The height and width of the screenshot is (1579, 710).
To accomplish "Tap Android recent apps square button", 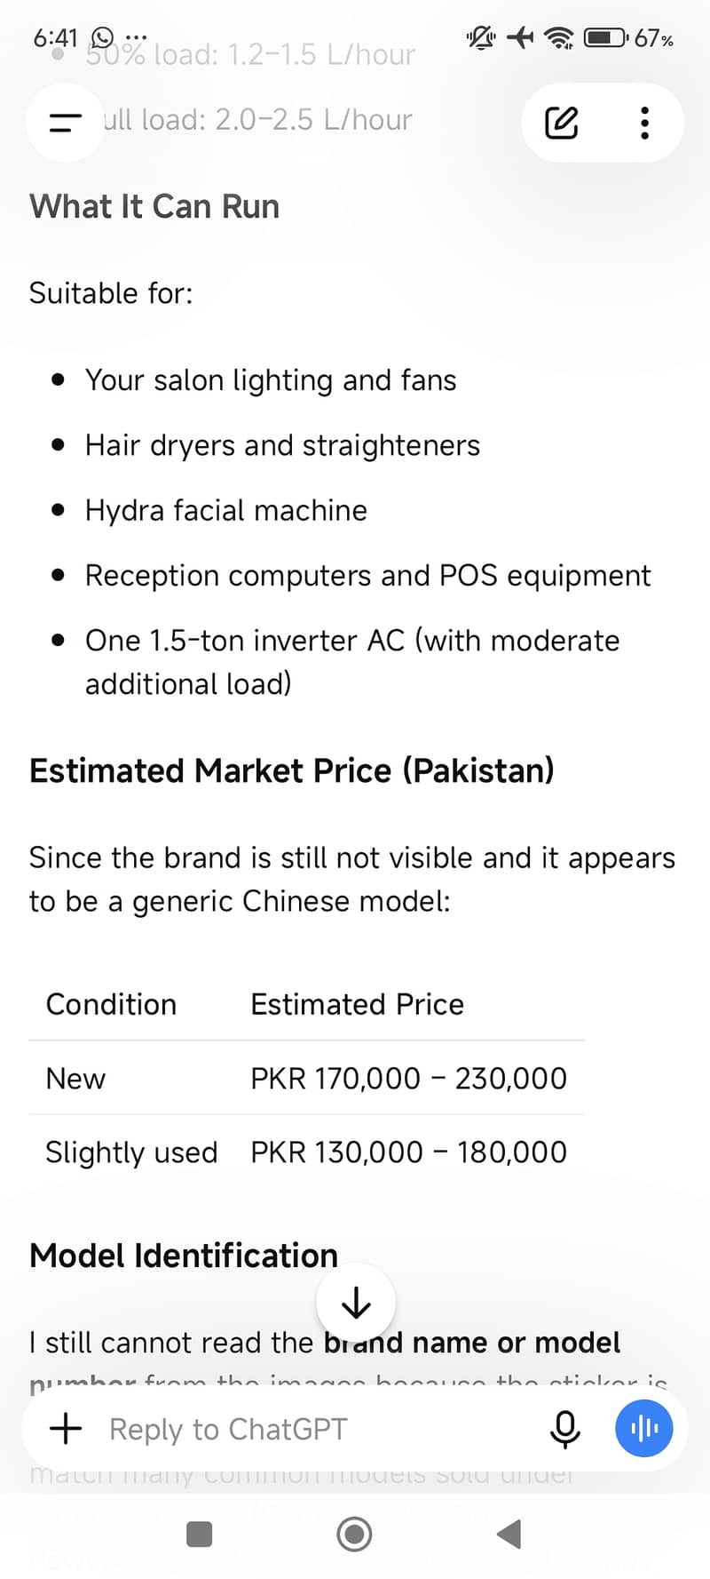I will coord(200,1534).
